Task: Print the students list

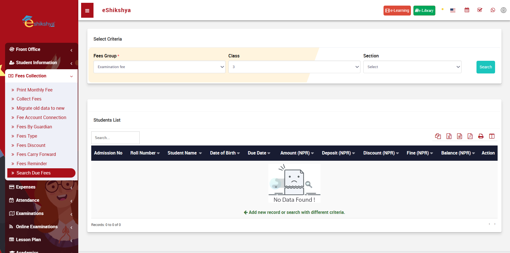Action: pyautogui.click(x=481, y=136)
